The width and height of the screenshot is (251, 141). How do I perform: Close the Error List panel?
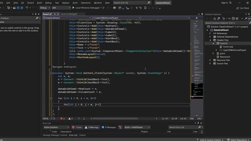pyautogui.click(x=201, y=123)
